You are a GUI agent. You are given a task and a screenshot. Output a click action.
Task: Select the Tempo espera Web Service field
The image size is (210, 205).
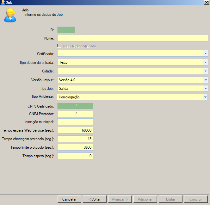coord(75,130)
